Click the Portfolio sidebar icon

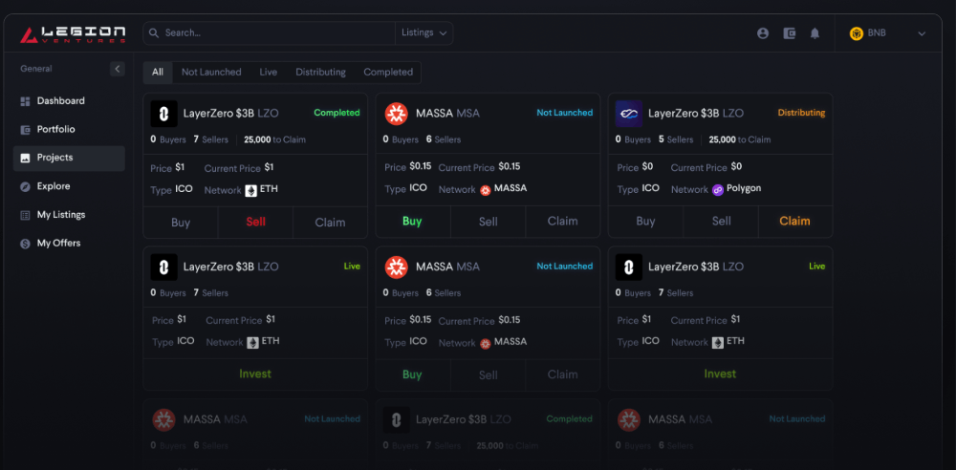tap(25, 130)
